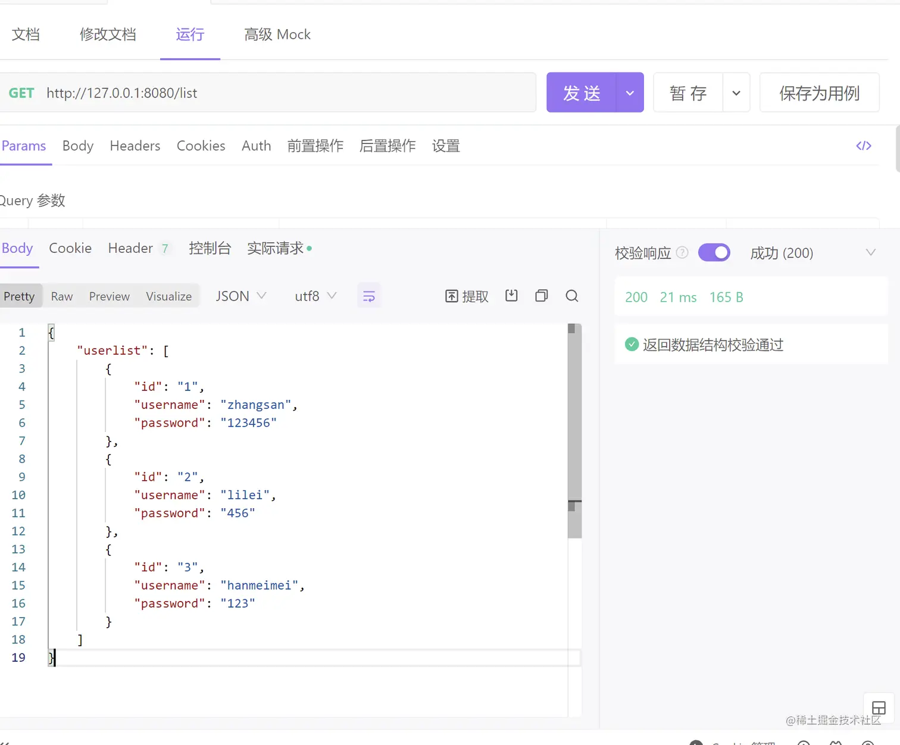Image resolution: width=900 pixels, height=745 pixels.
Task: Toggle the 校验响应 switch off
Action: tap(714, 253)
